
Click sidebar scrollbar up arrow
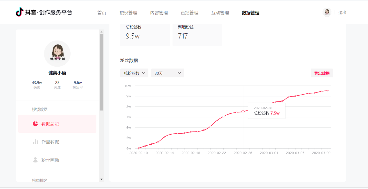(101, 32)
